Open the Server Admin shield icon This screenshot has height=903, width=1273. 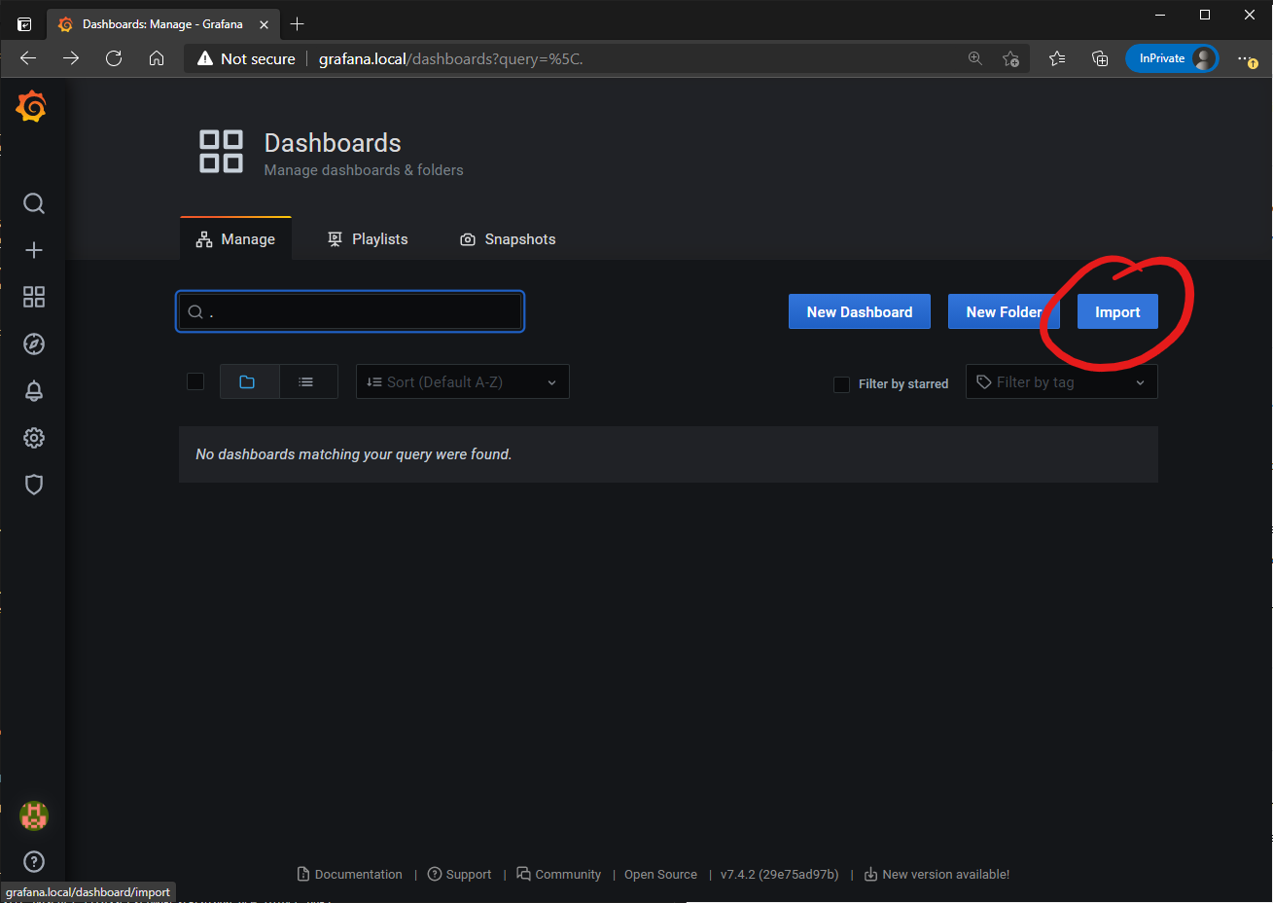click(x=34, y=485)
